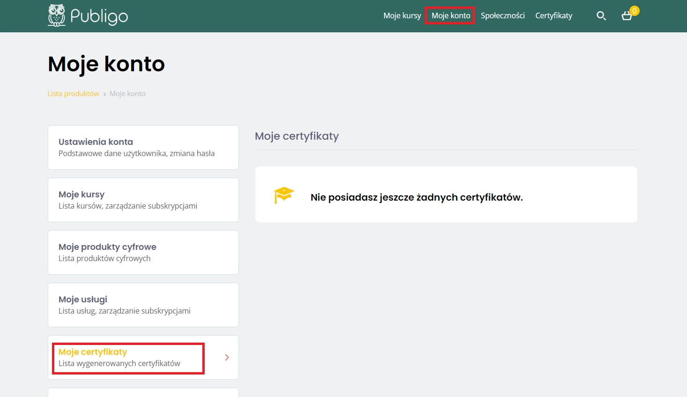Screen dimensions: 687x397
Task: Click the cart item count badge
Action: [635, 11]
